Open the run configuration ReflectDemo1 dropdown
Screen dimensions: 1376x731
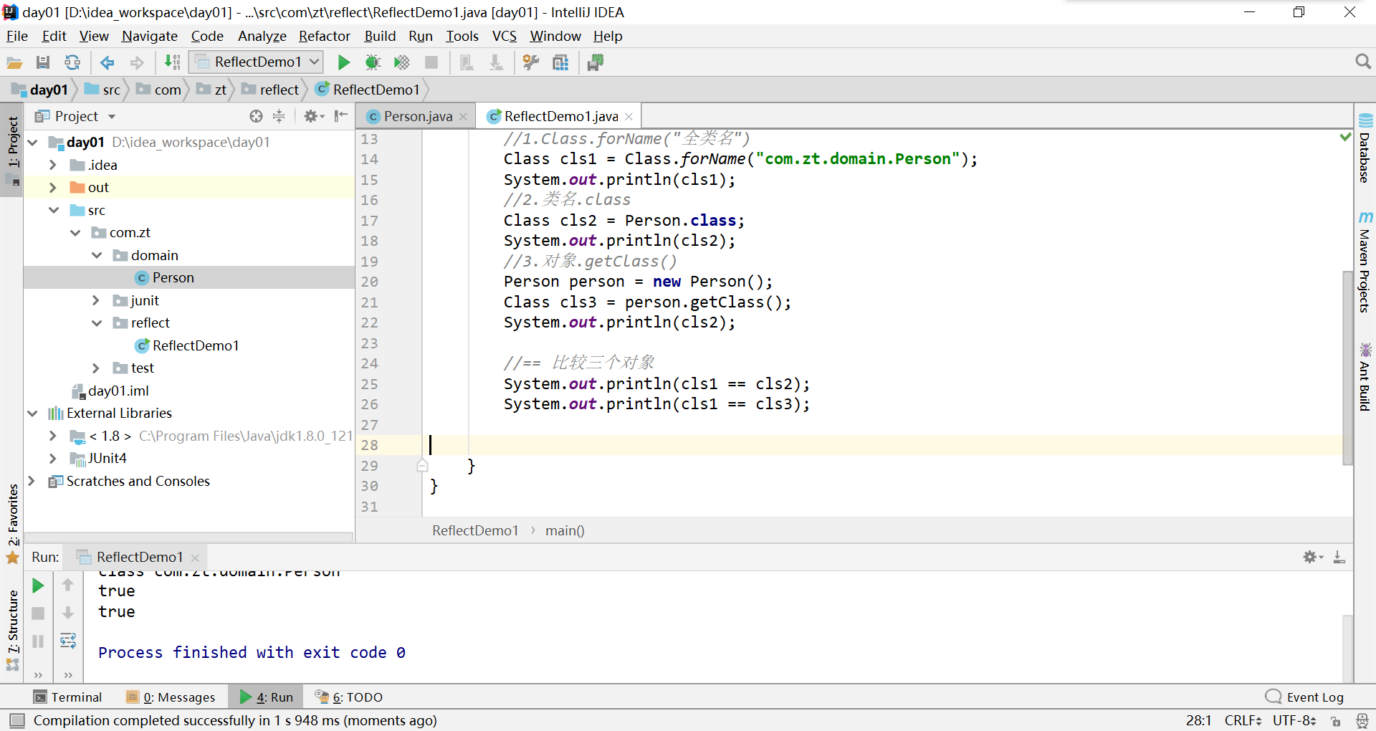click(x=257, y=62)
